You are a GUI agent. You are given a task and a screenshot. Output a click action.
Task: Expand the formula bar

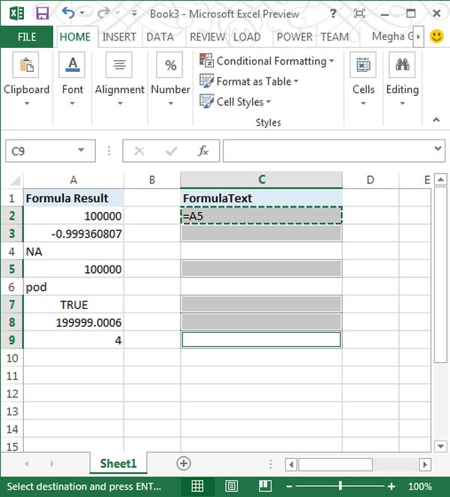[438, 148]
